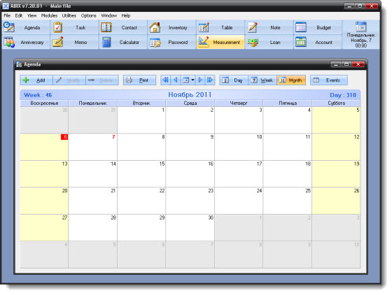Click the Add entry button

click(x=36, y=80)
